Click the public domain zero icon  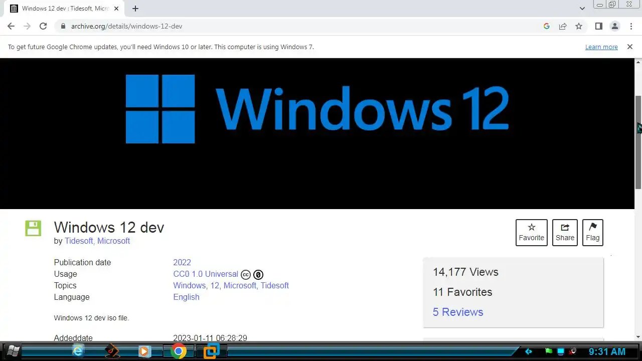[258, 274]
